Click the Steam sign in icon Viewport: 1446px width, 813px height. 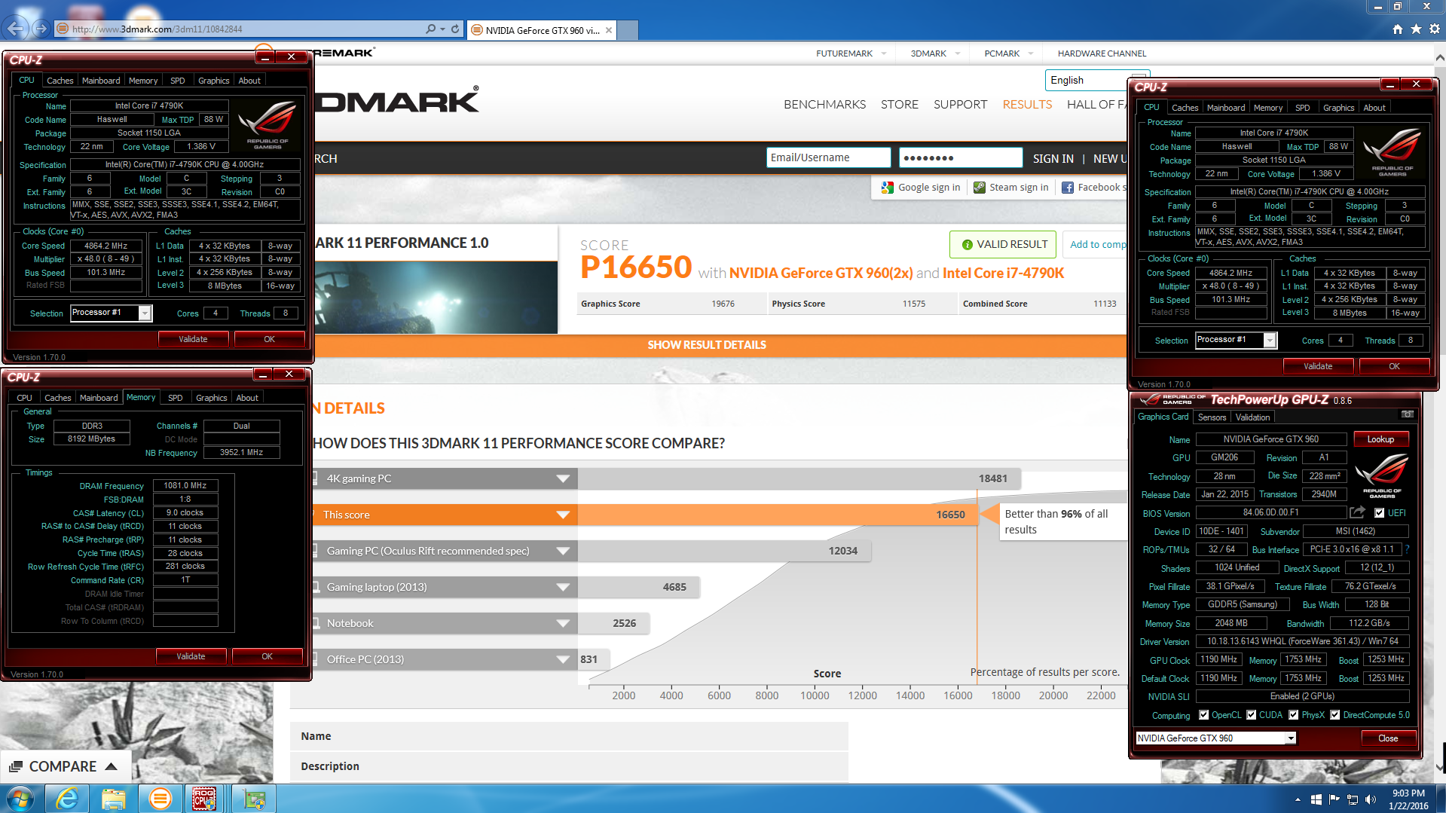tap(979, 188)
